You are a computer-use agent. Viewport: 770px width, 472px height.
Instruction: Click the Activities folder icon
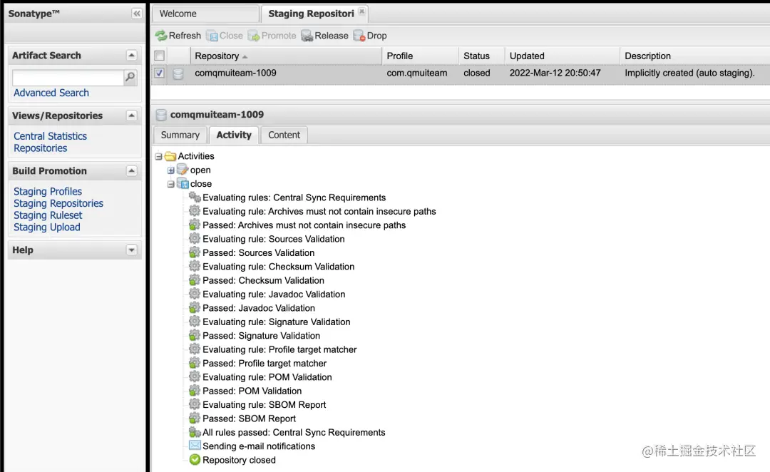(x=170, y=156)
